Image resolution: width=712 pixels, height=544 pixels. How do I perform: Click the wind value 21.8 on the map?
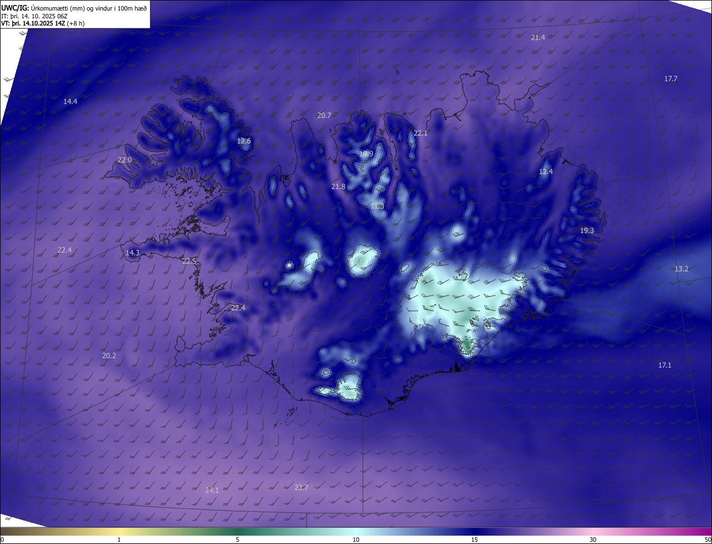click(x=338, y=186)
